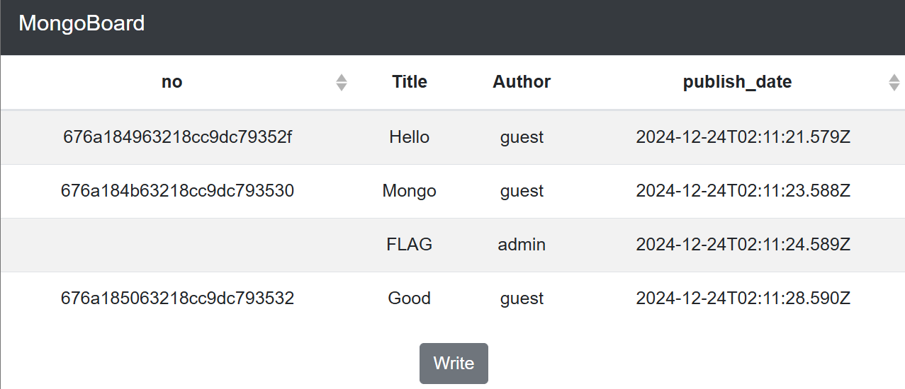This screenshot has width=905, height=389.
Task: Click the sort arrows beside the no column
Action: [x=342, y=83]
